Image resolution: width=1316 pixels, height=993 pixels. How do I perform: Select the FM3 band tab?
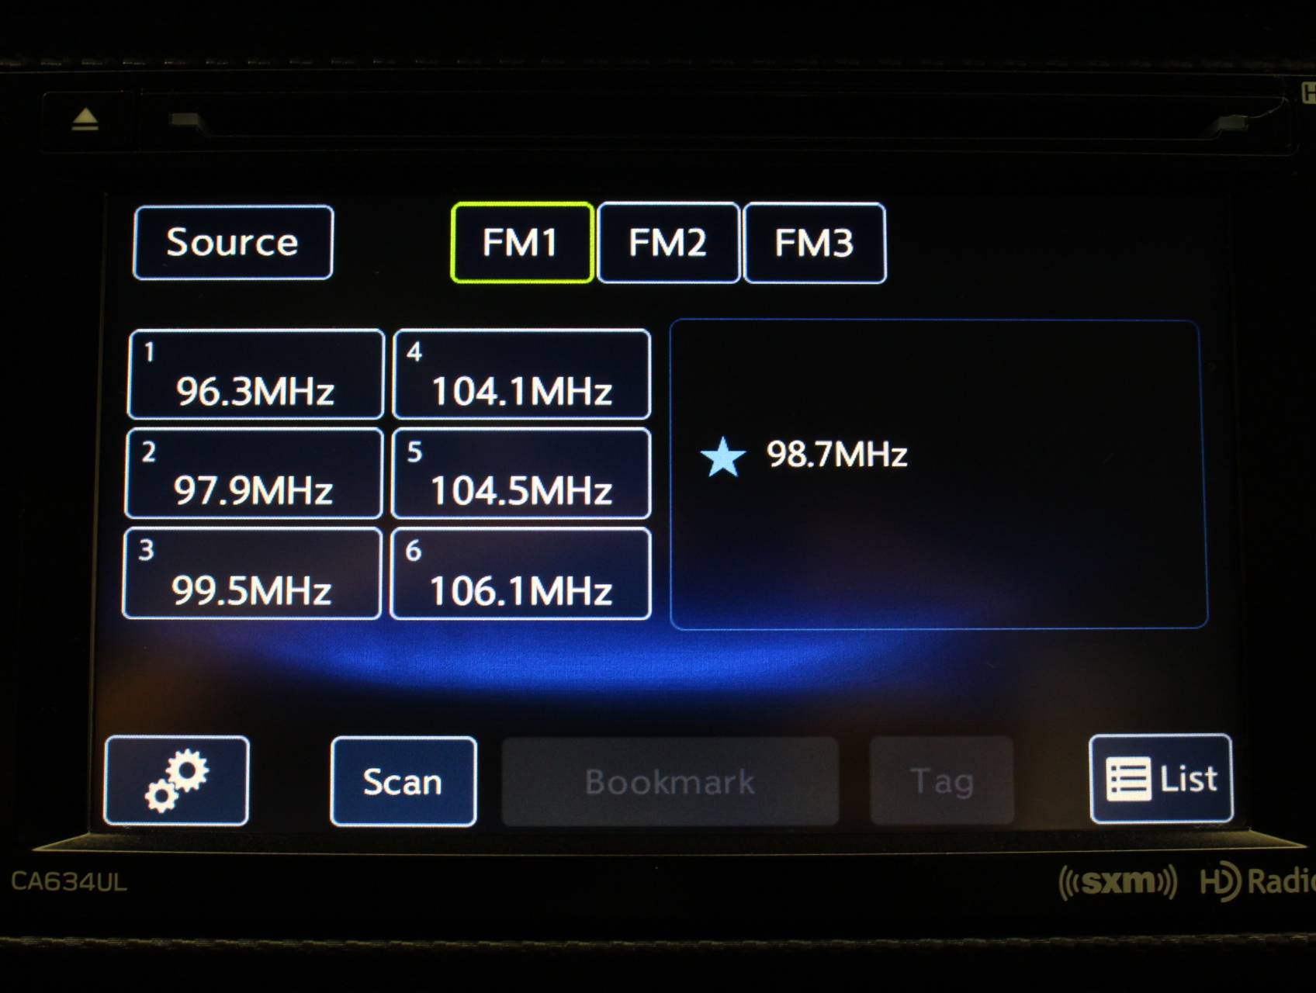click(814, 243)
